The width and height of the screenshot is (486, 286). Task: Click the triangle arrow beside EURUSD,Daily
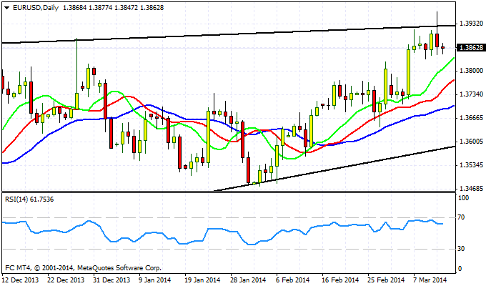pos(7,8)
